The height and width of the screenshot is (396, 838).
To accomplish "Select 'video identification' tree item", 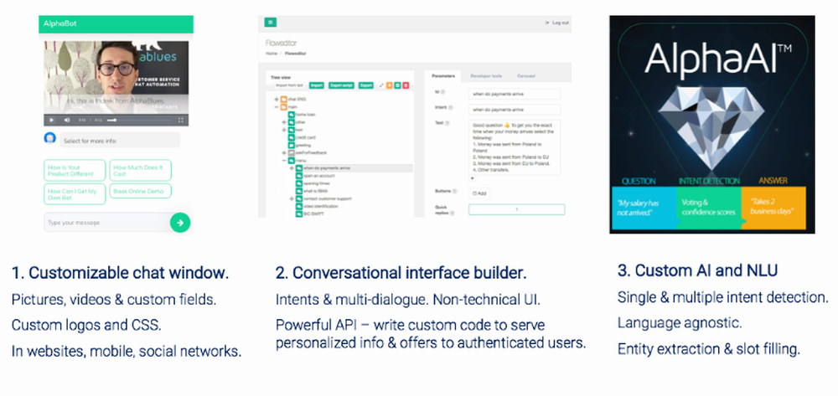I will (321, 207).
